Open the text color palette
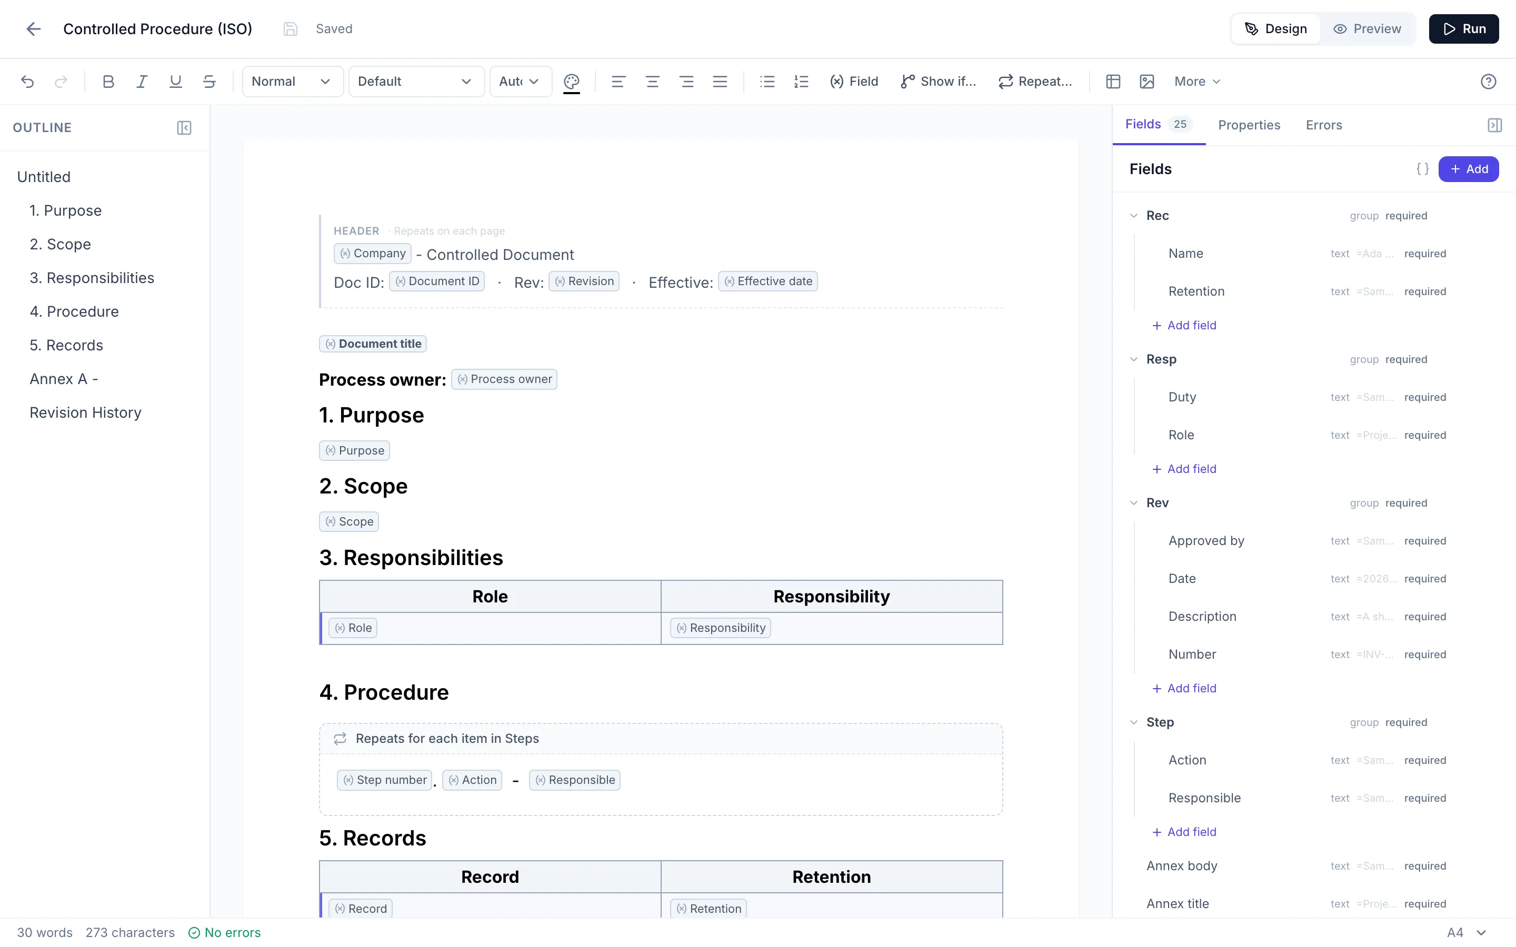1516x947 pixels. tap(571, 82)
